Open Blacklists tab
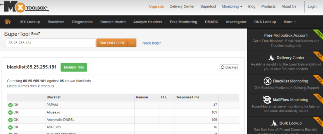Screen dimensions: 323x134 [x=56, y=22]
